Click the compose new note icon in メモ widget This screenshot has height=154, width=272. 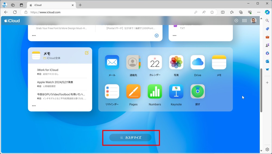[x=87, y=53]
